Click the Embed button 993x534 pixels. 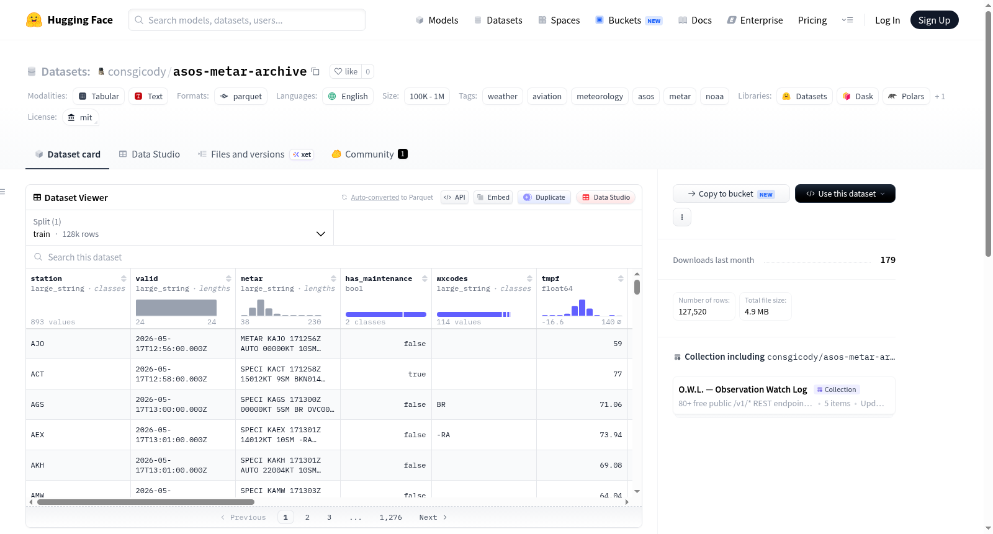click(493, 197)
